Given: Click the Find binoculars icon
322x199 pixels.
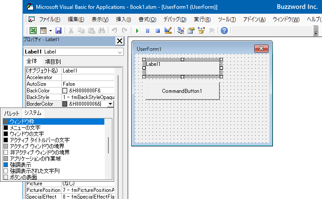Looking at the screenshot, I should 101,31.
